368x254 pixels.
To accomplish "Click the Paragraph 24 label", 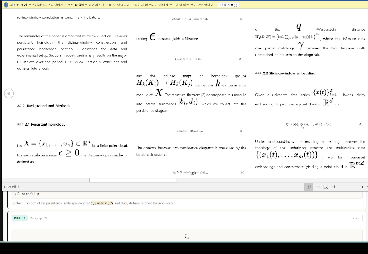I will click(x=39, y=218).
